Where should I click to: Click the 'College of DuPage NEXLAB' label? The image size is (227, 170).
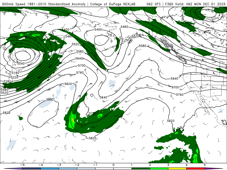[113, 4]
